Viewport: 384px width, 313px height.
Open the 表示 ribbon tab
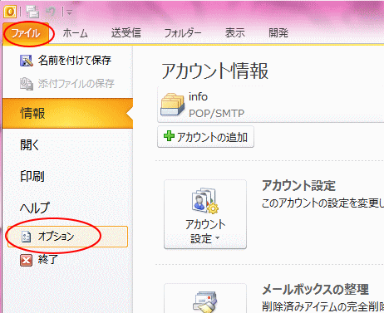pos(235,33)
